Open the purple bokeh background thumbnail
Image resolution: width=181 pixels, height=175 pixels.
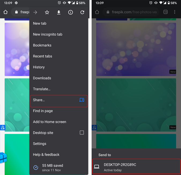(x=136, y=49)
